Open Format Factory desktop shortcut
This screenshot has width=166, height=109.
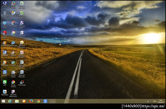click(13, 74)
